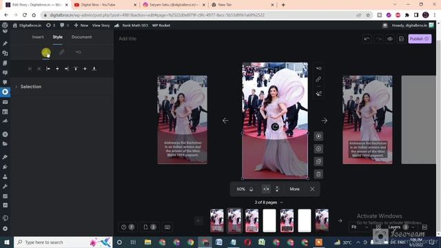Distribute elements vertically

39,69
